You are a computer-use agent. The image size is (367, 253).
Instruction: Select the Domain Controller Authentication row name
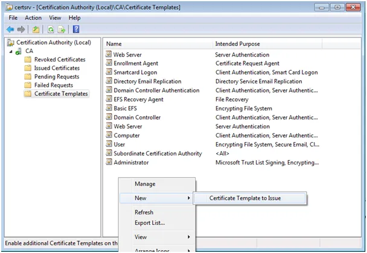156,90
